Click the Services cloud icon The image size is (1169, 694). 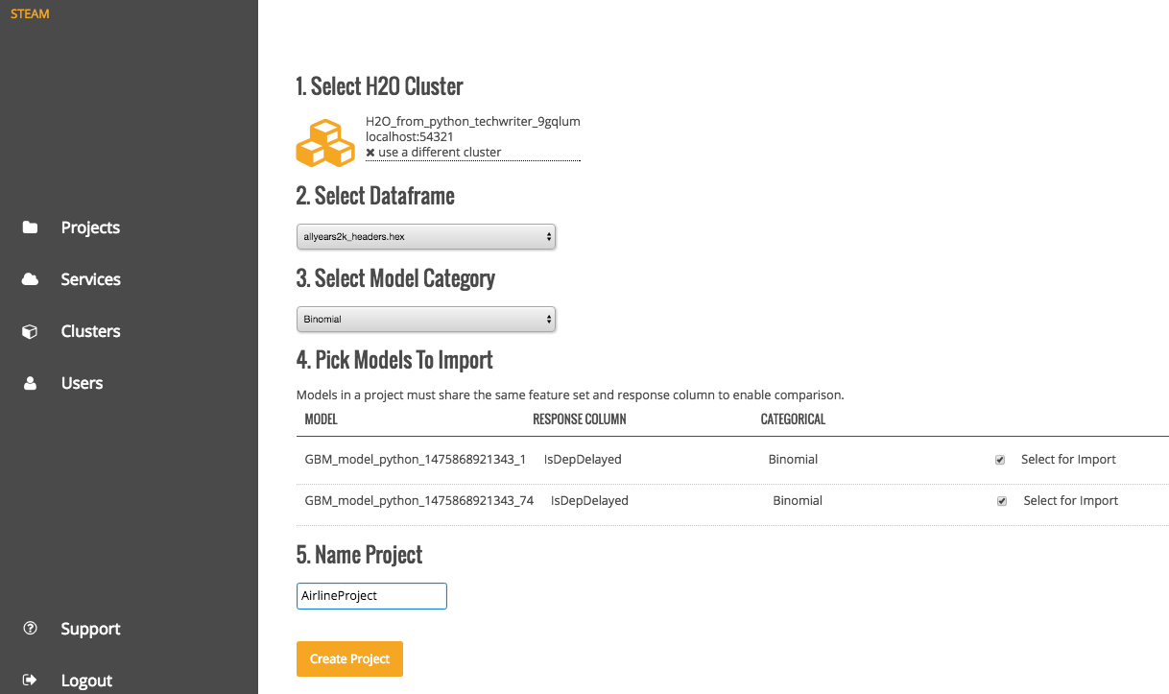pos(30,279)
